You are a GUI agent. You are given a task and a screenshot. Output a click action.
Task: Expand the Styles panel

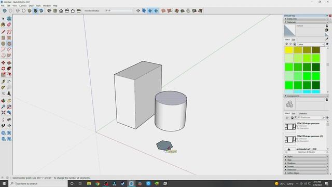point(306,156)
